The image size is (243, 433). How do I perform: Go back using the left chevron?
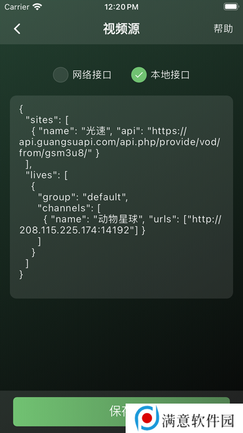[17, 29]
